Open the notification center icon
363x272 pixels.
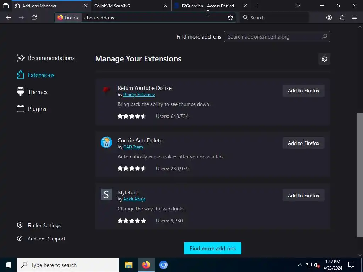coord(351,265)
